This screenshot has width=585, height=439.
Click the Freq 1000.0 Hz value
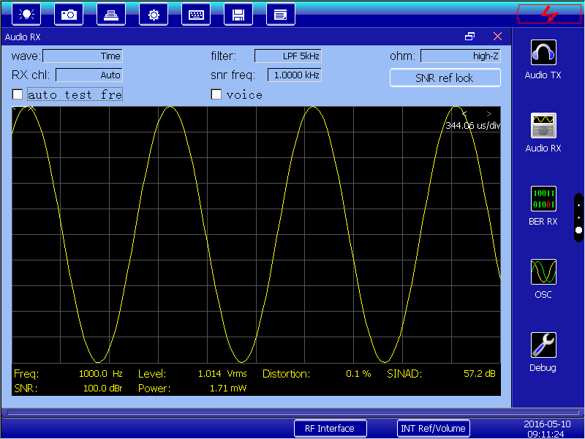point(100,374)
